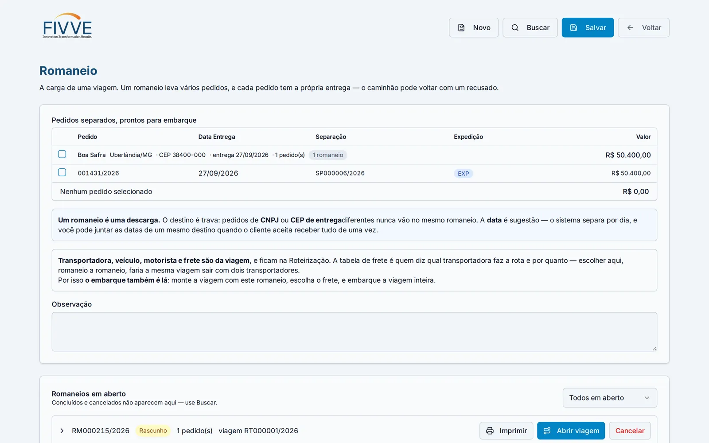Image resolution: width=709 pixels, height=443 pixels.
Task: Cancel romaneio RM000215/2026
Action: click(630, 431)
